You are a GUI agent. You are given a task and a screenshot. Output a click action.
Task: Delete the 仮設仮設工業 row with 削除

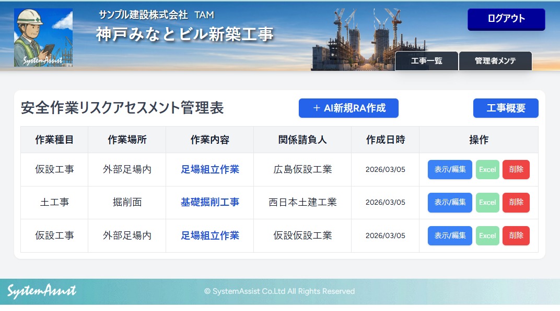(x=516, y=235)
